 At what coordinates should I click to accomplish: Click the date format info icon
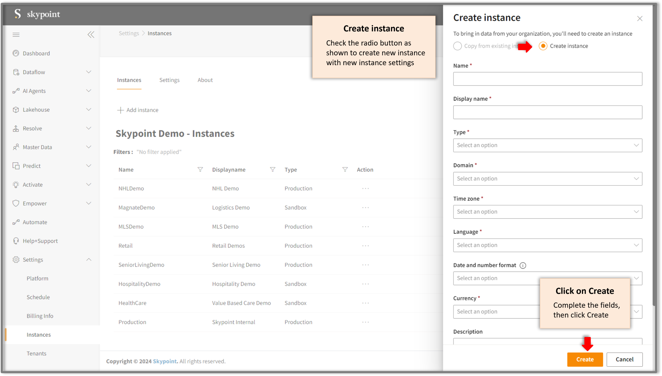pos(523,266)
